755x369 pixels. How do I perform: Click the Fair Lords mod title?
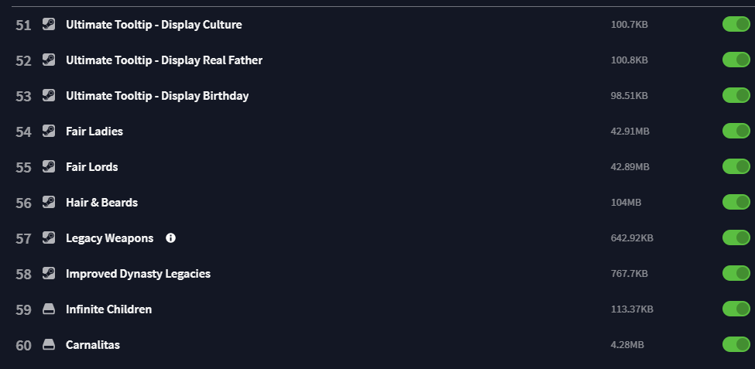[92, 167]
